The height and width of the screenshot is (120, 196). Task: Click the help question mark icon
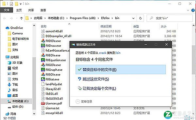pyautogui.click(x=193, y=10)
